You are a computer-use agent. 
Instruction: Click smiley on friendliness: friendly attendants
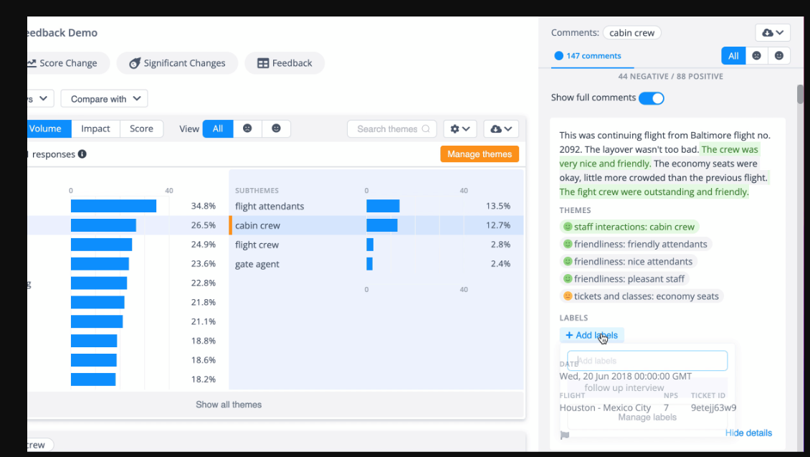[x=567, y=244]
